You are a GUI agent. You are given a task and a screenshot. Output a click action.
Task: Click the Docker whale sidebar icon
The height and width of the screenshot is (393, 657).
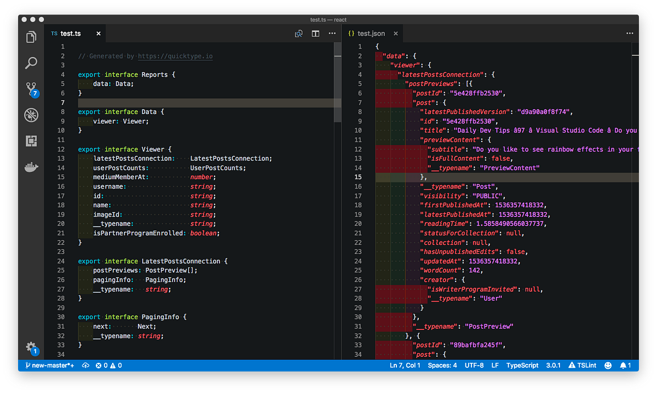pyautogui.click(x=31, y=167)
